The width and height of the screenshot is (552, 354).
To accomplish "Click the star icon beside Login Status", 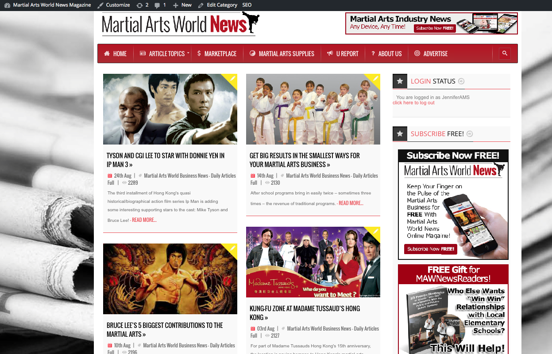I will click(400, 81).
